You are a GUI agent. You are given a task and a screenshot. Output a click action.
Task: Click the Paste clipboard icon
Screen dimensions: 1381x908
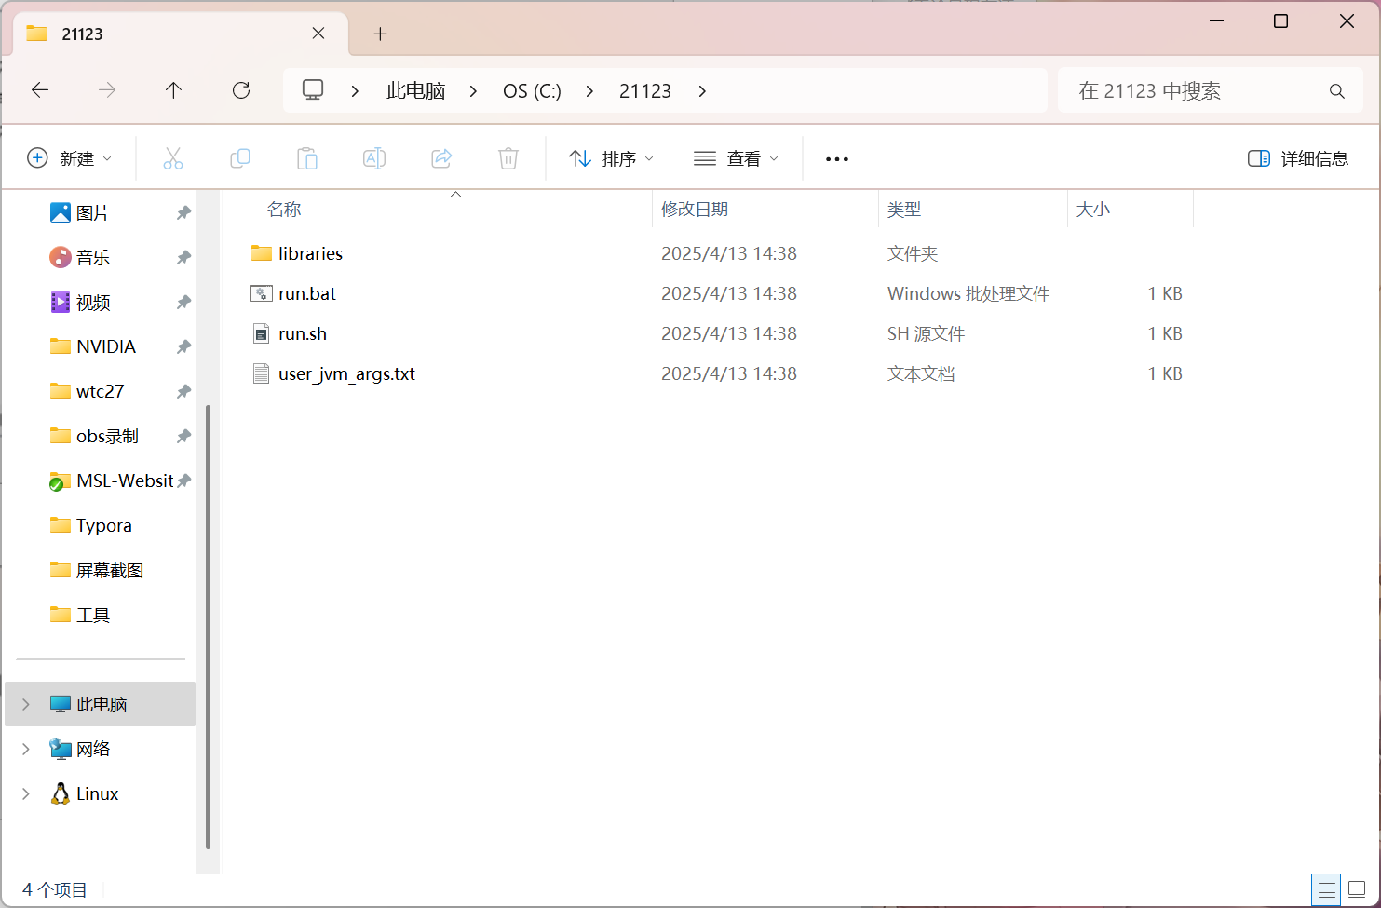pos(307,158)
